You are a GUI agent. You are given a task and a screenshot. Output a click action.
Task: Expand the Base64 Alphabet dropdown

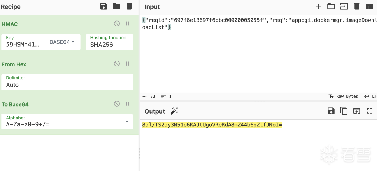[x=127, y=122]
